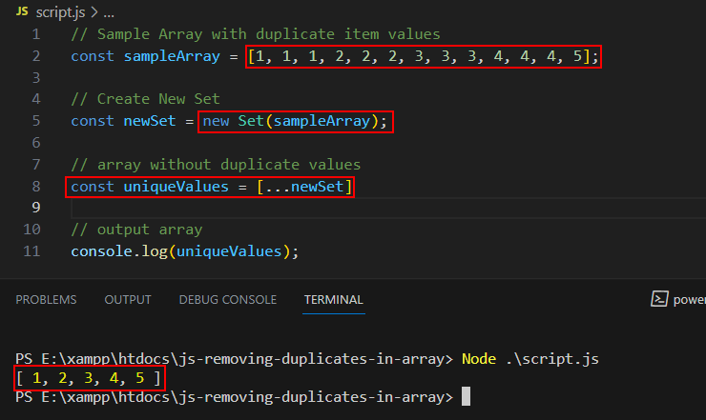Switch to the OUTPUT tab
This screenshot has width=706, height=420.
click(x=128, y=299)
